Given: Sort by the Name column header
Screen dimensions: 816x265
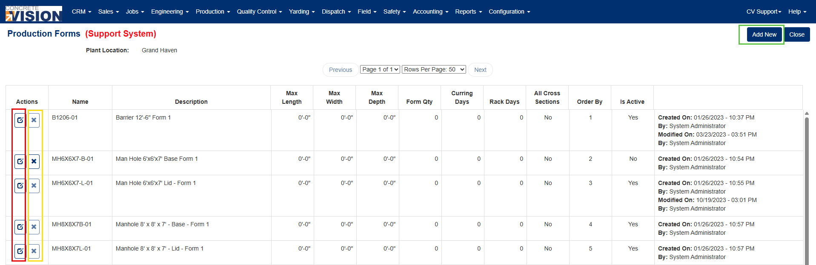Looking at the screenshot, I should pos(80,102).
